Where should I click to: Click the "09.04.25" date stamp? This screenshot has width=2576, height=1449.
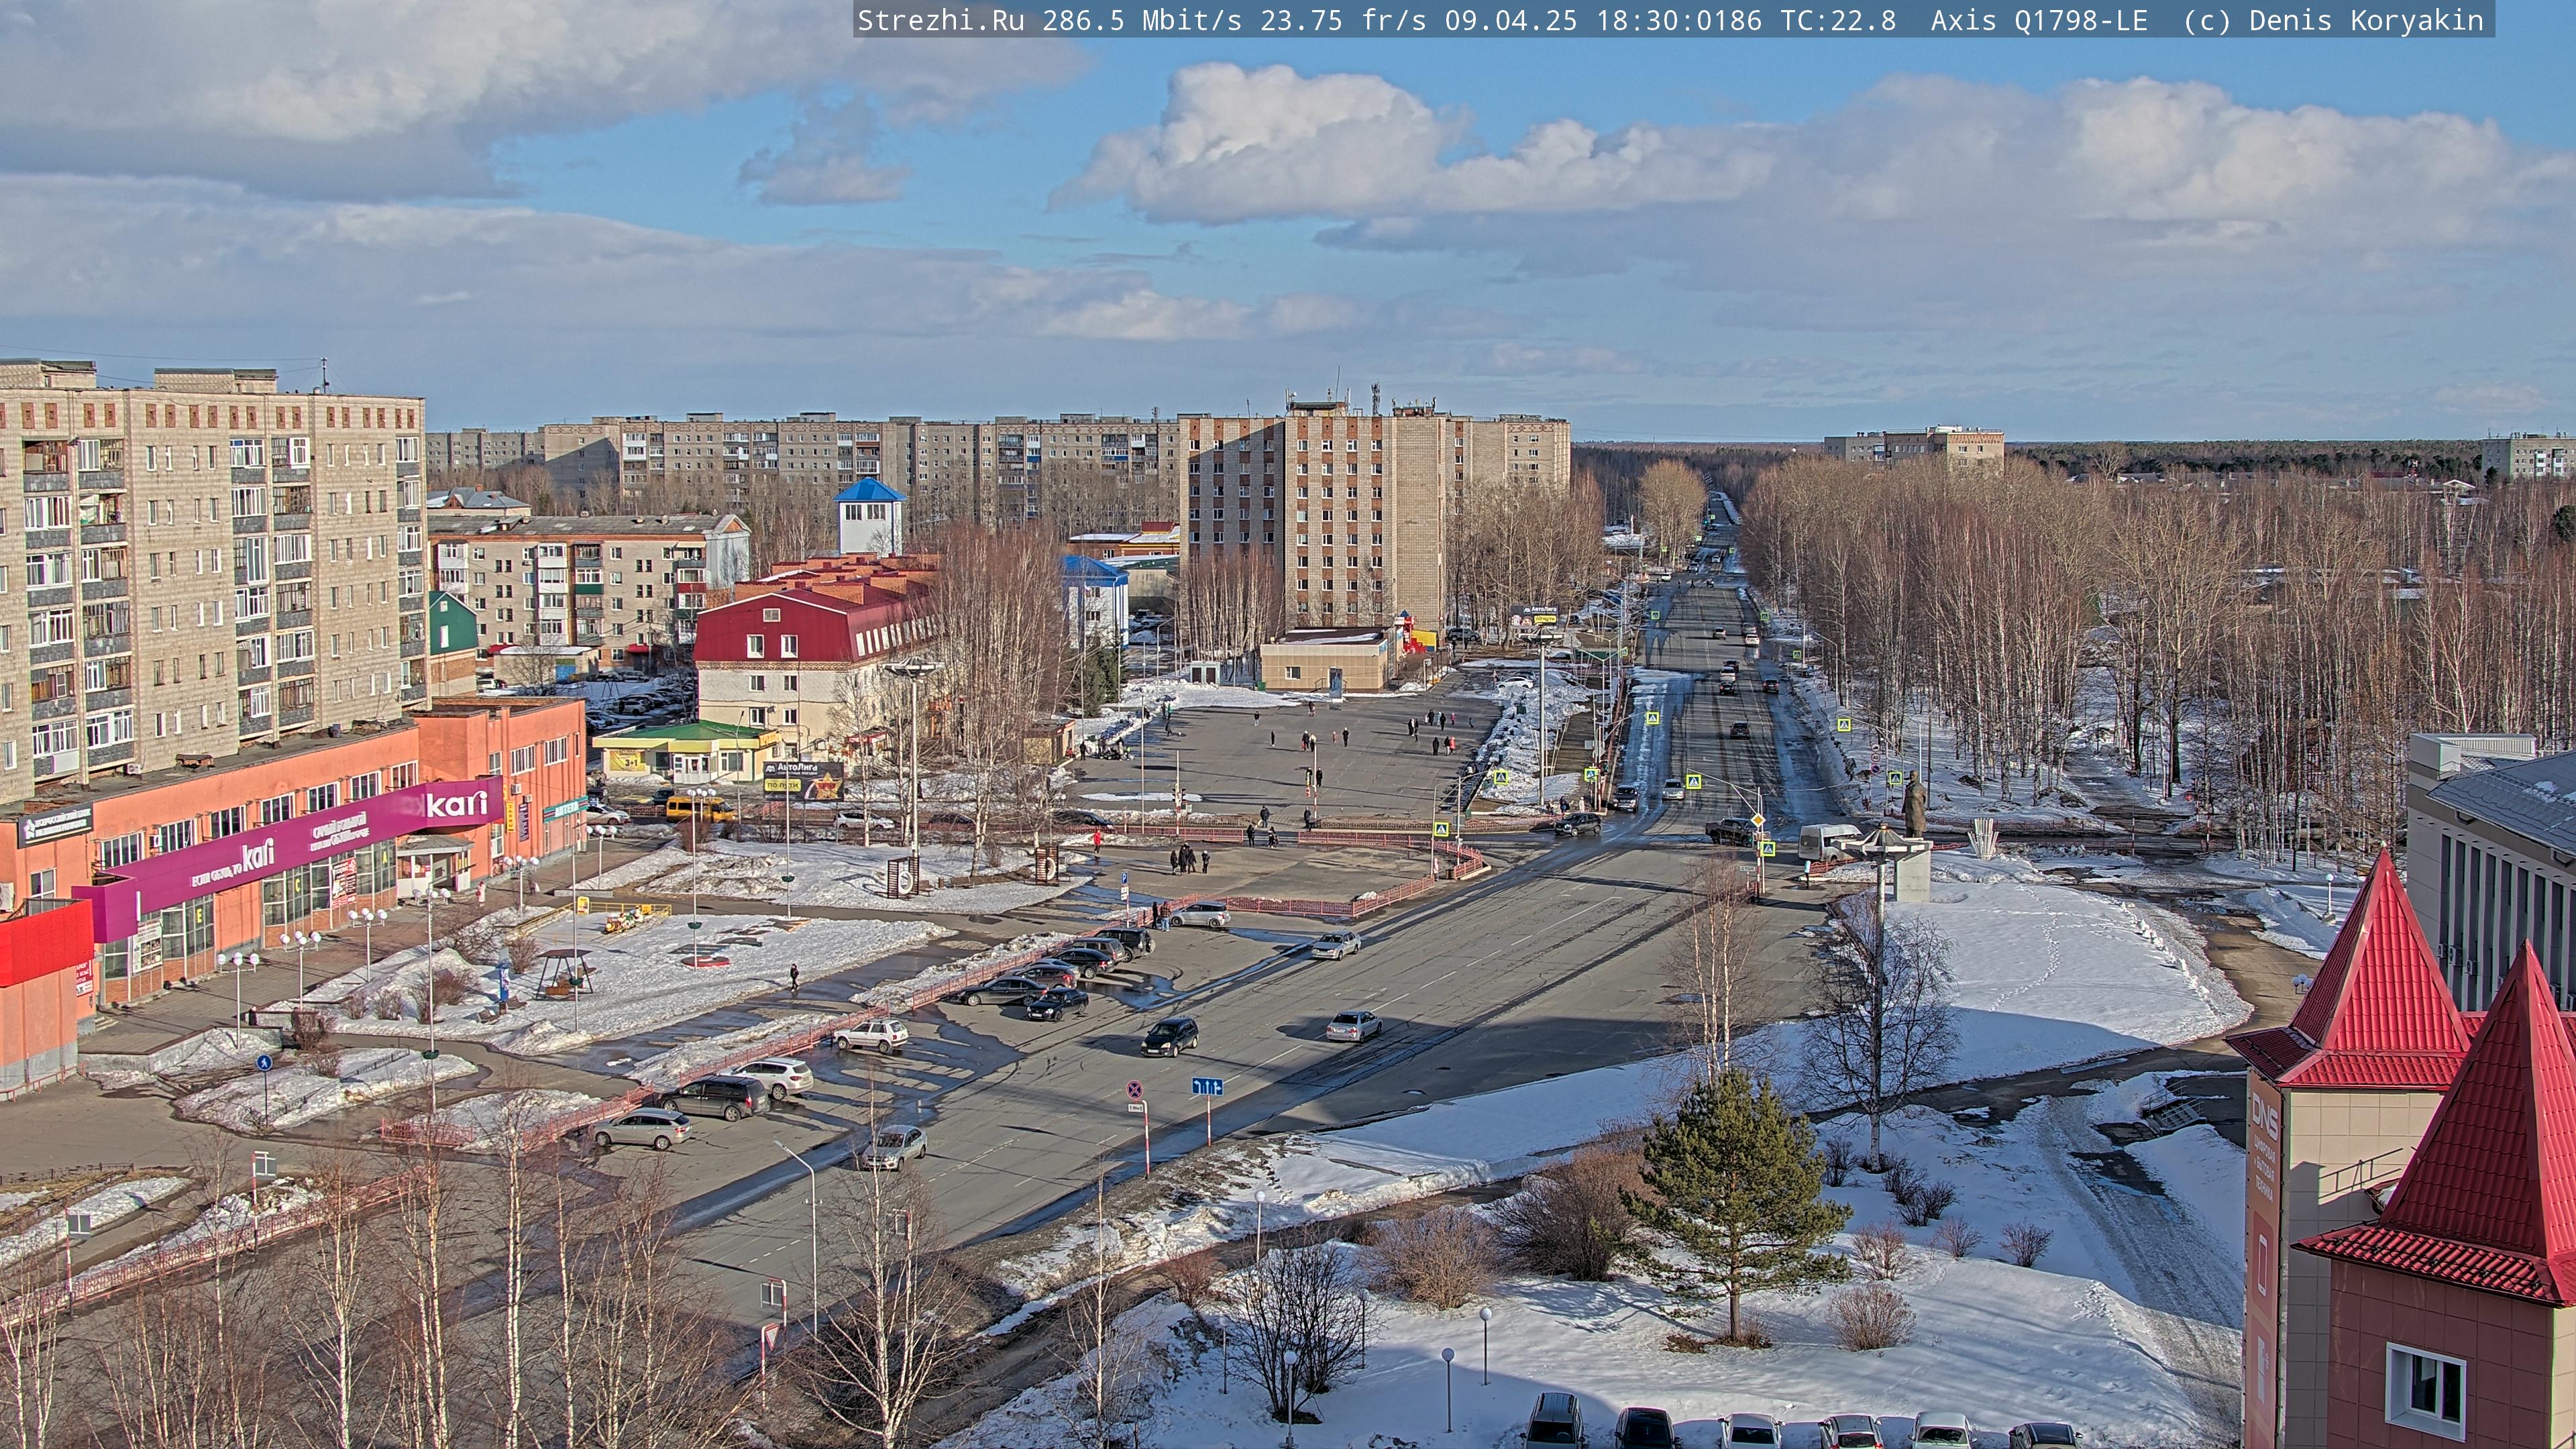click(x=1511, y=20)
